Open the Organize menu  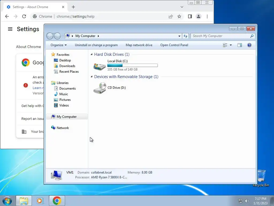(x=59, y=45)
